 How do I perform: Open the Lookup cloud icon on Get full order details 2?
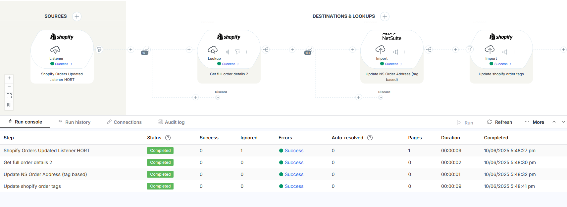[x=213, y=50]
